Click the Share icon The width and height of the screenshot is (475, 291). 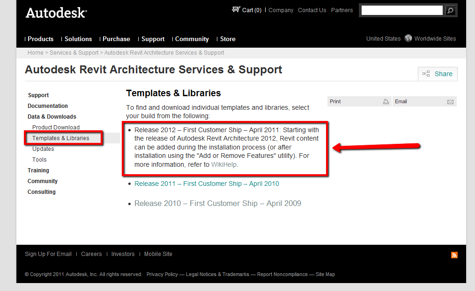tap(426, 74)
